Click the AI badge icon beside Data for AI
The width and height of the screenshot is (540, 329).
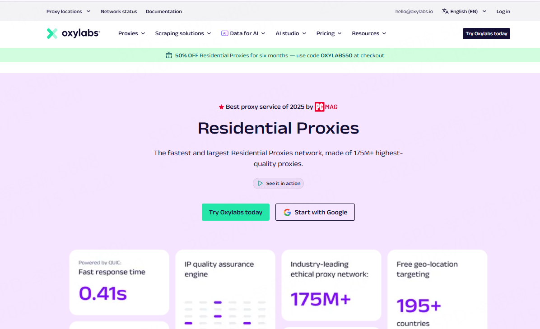[224, 33]
